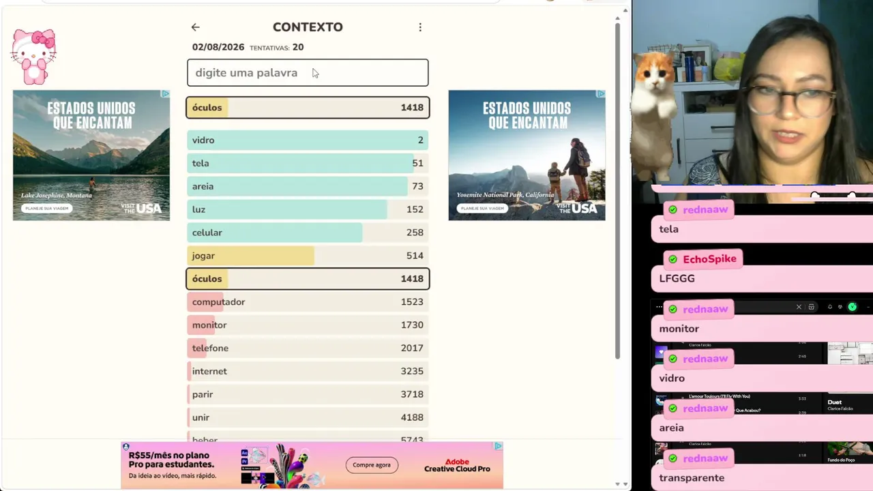The height and width of the screenshot is (491, 873).
Task: Go back using the arrow beside CONTEXTO
Action: point(196,27)
